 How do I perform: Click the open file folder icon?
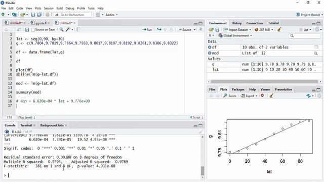coord(22,15)
